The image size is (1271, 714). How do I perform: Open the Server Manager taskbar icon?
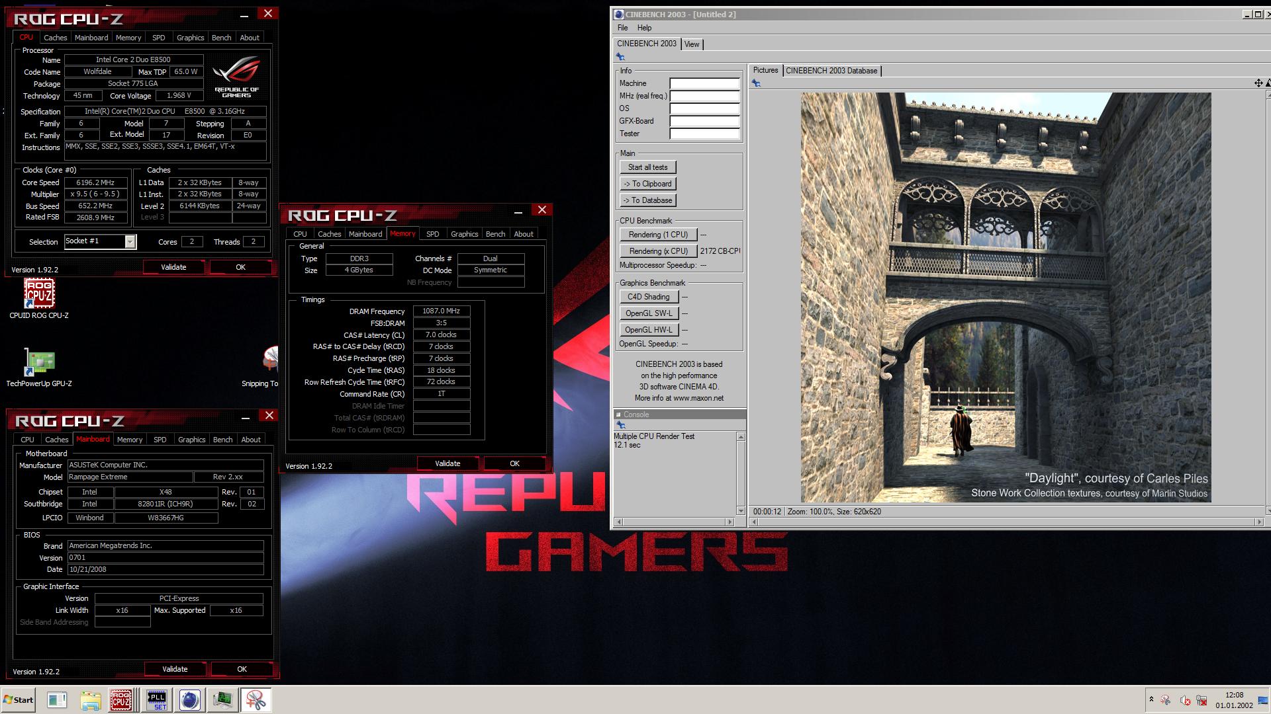(x=57, y=700)
